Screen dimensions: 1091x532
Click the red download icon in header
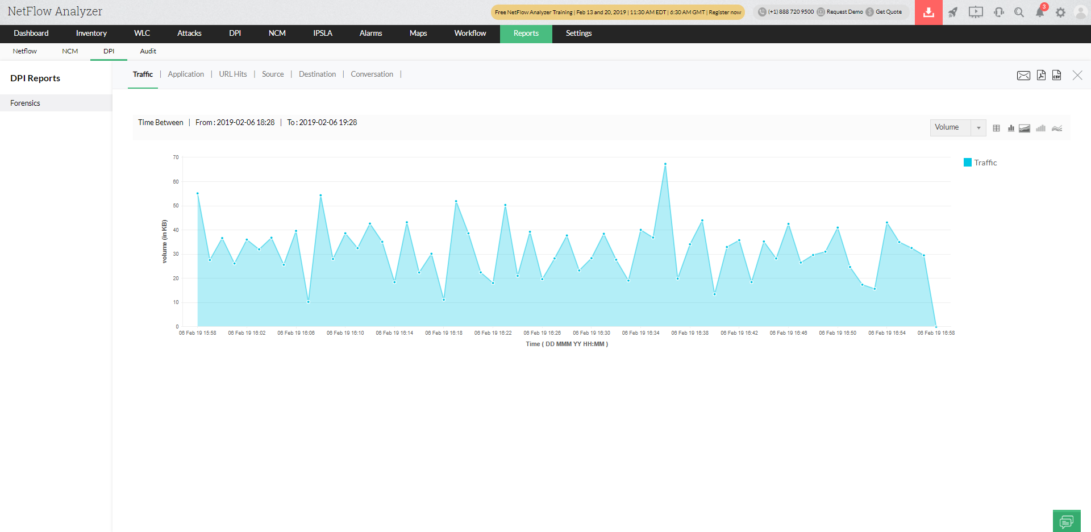[x=928, y=12]
